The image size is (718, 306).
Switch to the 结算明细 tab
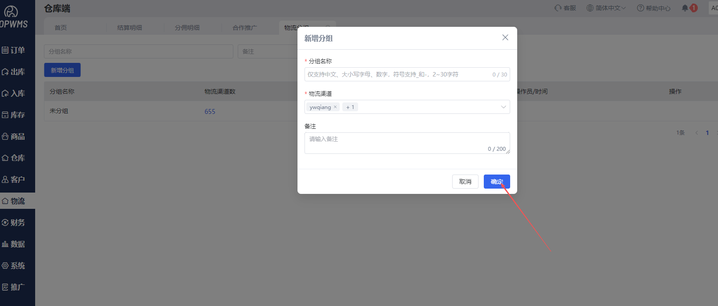coord(130,28)
